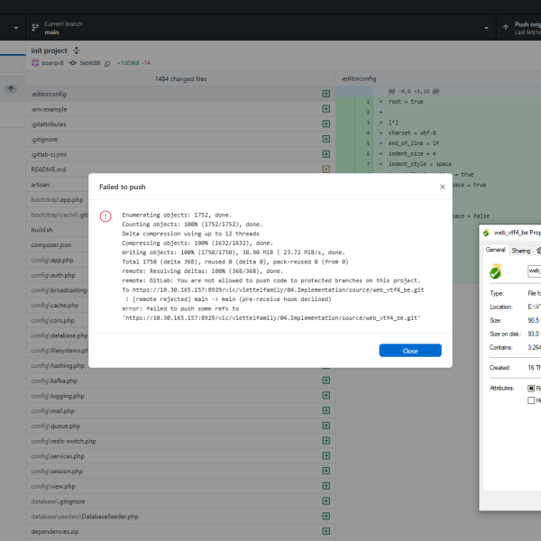Click the folder name field in Properties
Image resolution: width=541 pixels, height=541 pixels.
pyautogui.click(x=534, y=270)
